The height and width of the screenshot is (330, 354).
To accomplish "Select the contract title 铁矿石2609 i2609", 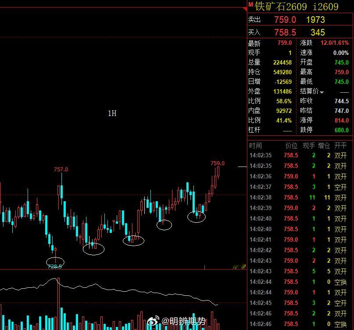I will [297, 7].
